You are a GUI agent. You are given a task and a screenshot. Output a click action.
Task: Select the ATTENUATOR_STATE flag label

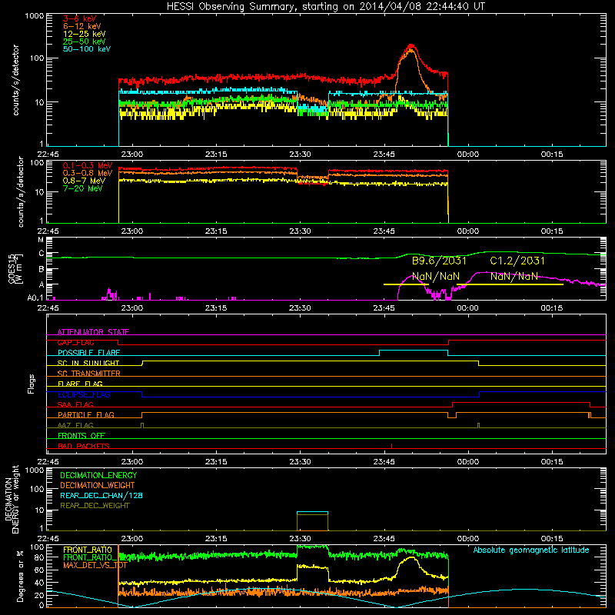point(93,332)
